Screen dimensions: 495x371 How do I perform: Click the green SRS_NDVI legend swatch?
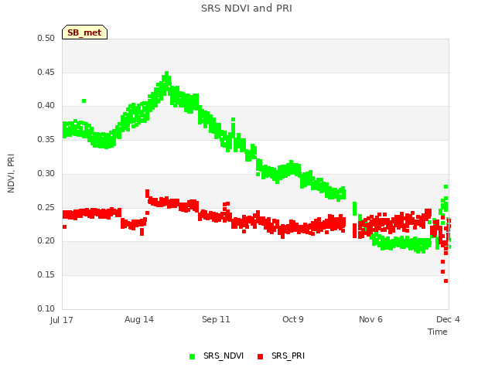pos(193,356)
